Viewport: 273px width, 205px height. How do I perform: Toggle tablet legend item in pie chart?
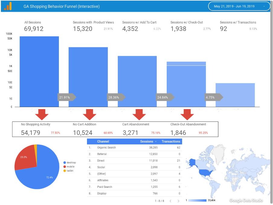(x=69, y=171)
